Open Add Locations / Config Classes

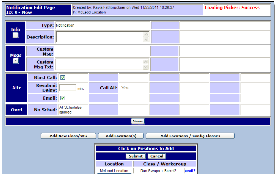[x=190, y=136]
